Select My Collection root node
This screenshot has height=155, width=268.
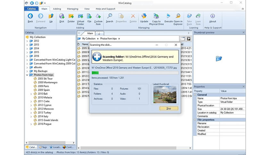point(38,37)
